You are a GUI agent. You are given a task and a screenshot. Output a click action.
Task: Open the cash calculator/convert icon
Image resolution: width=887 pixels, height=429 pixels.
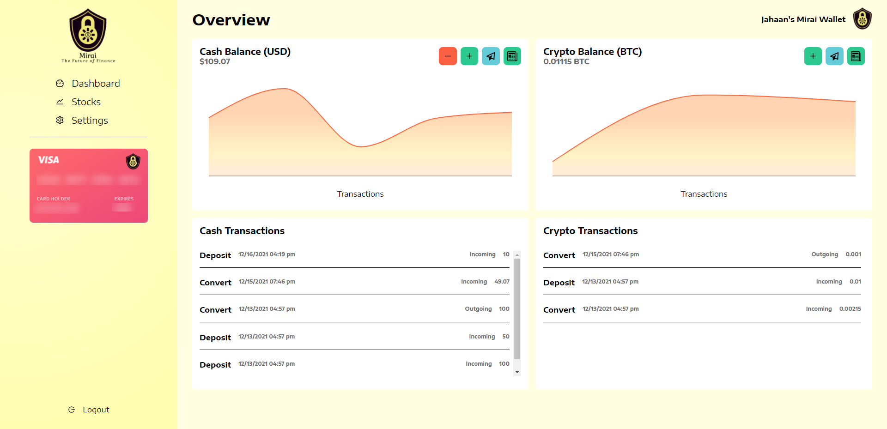click(x=512, y=56)
